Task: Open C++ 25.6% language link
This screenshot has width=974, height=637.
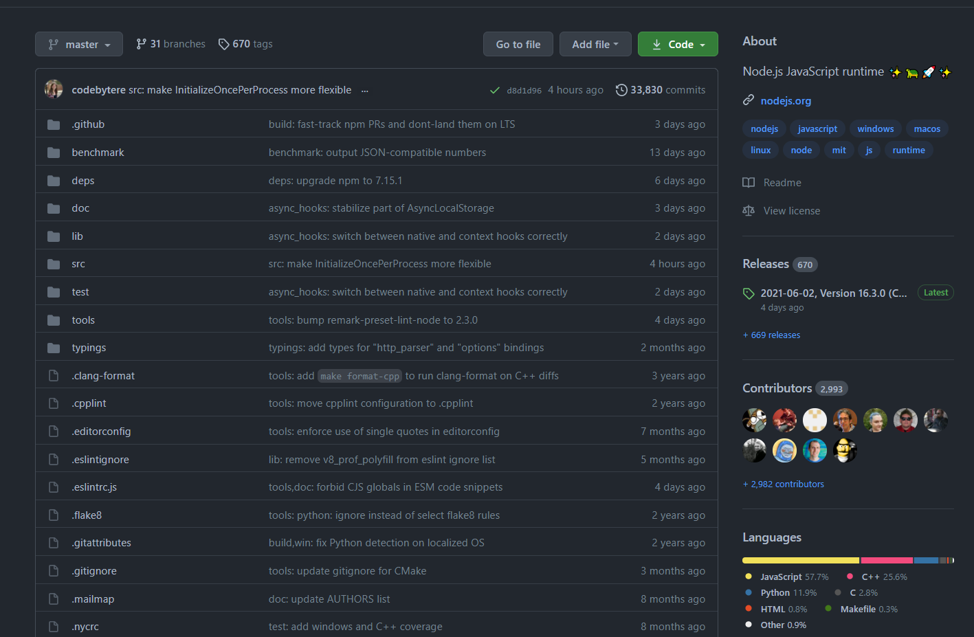Action: [877, 577]
